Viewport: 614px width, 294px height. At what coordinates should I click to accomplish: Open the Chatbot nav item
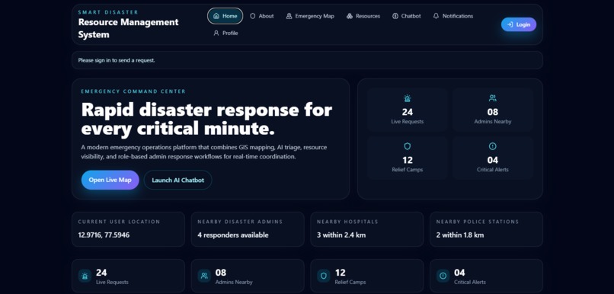tap(407, 16)
